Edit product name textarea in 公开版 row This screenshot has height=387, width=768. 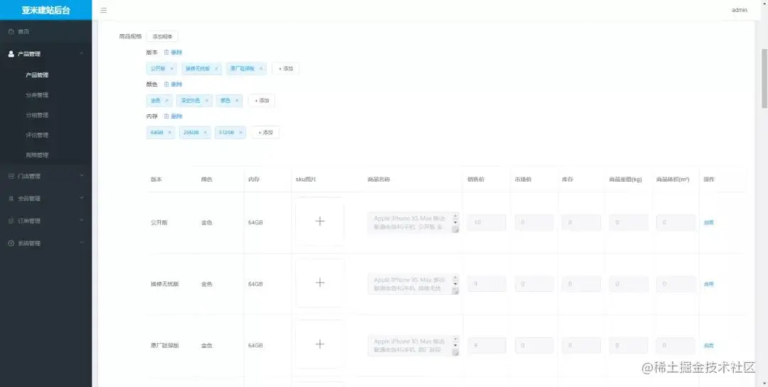point(413,222)
